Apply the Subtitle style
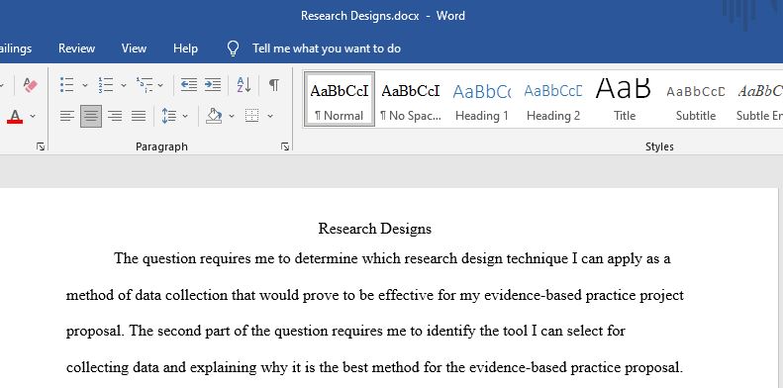 [696, 99]
